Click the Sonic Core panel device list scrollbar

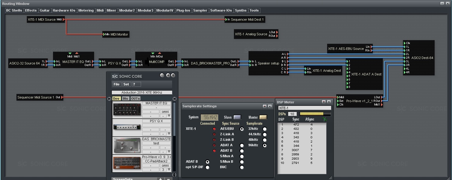pos(175,119)
